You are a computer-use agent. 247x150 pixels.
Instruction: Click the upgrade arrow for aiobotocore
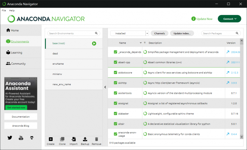[228, 73]
